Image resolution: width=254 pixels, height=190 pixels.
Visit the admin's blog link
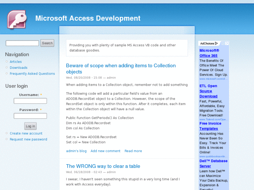click(76, 151)
